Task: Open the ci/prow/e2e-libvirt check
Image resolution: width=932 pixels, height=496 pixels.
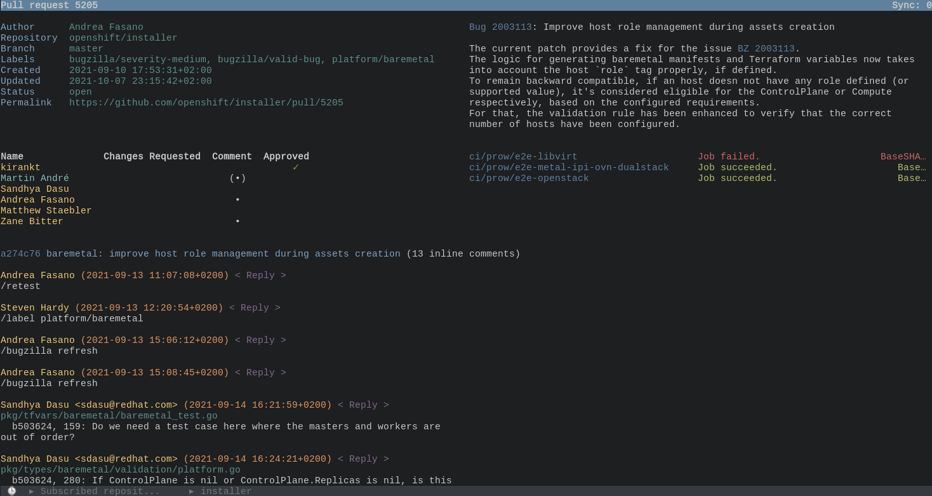Action: point(523,157)
